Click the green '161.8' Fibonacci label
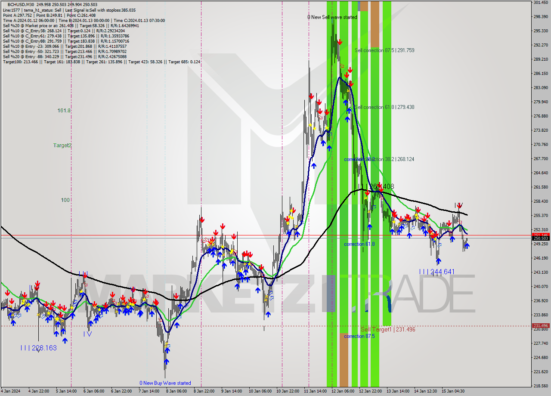Screen dimensions: 551x396 tap(64, 111)
